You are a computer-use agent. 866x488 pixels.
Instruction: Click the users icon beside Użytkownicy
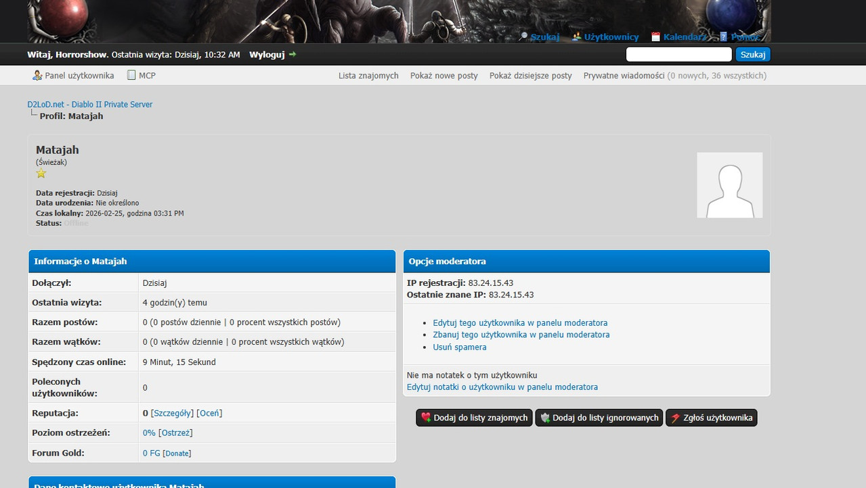pos(576,36)
